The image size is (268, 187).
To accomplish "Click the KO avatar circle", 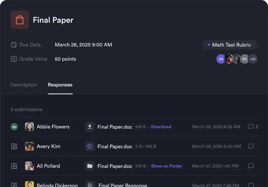I will point(245,59).
